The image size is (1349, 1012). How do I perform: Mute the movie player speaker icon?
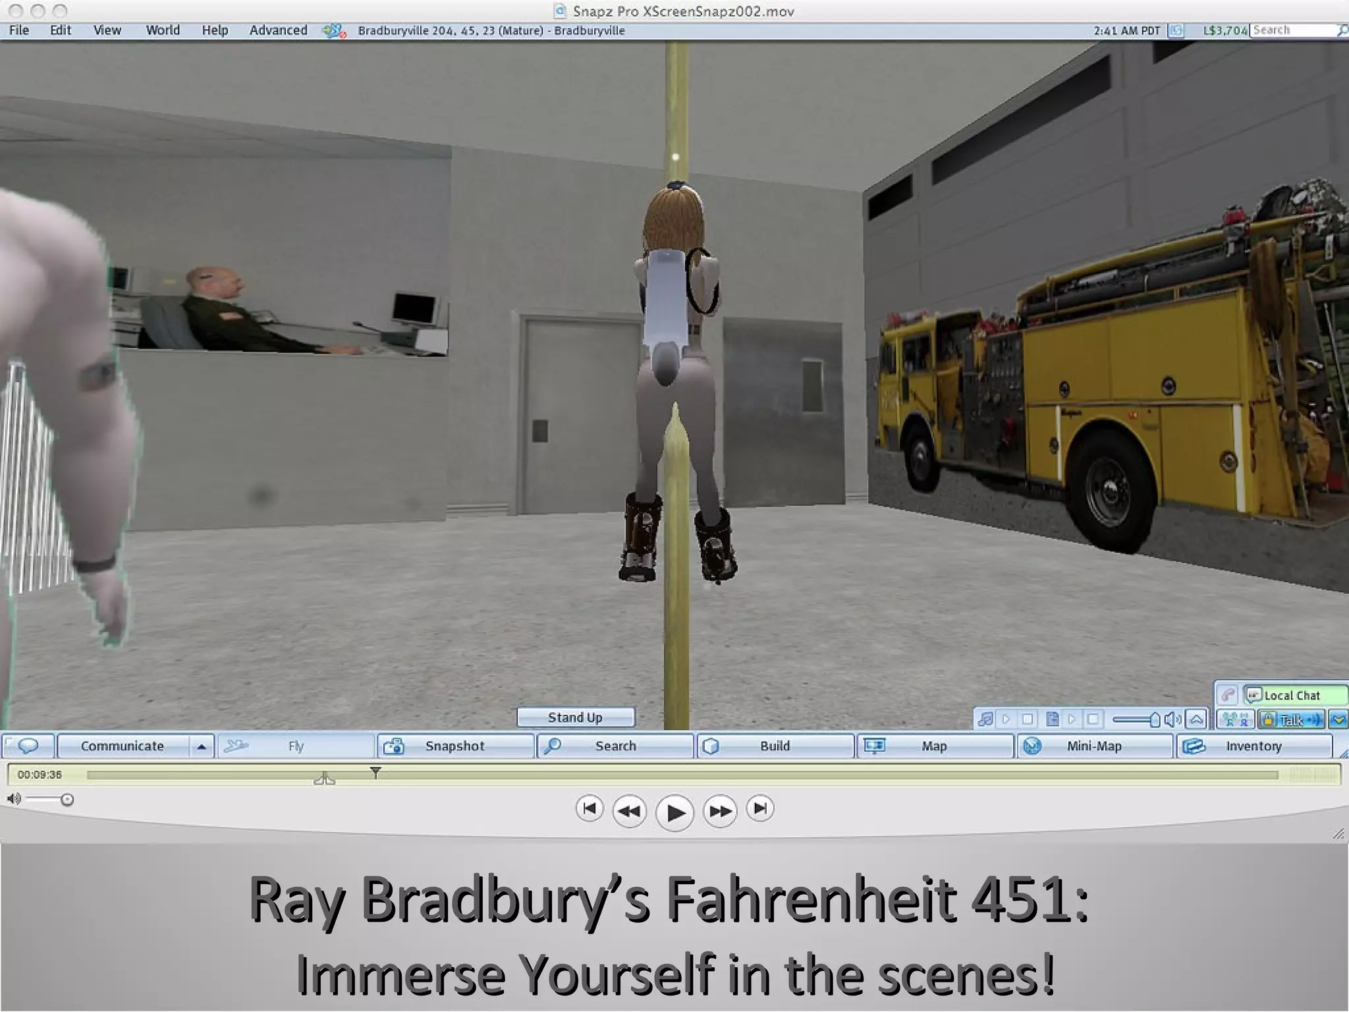pyautogui.click(x=13, y=799)
